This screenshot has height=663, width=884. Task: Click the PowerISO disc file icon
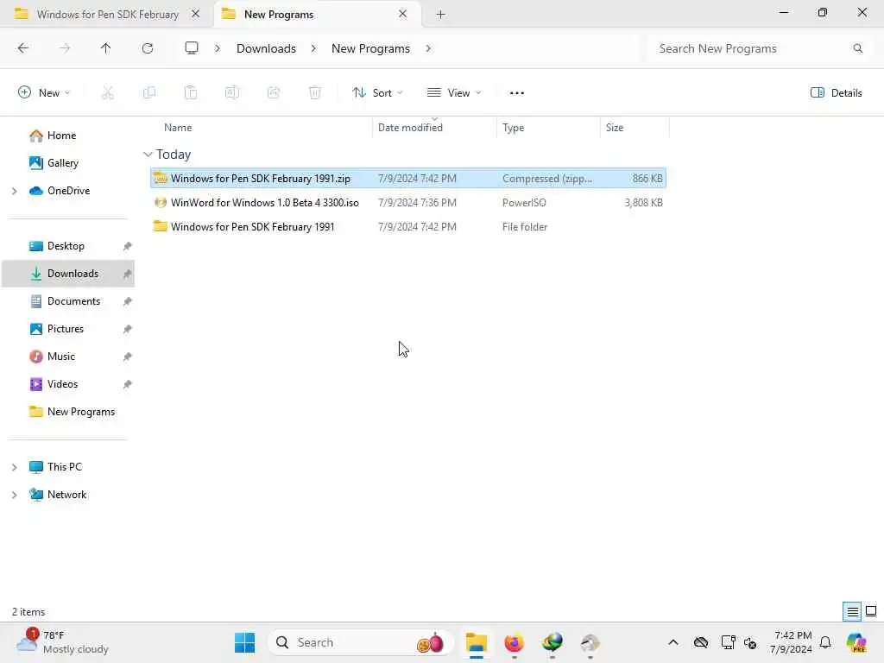[161, 202]
